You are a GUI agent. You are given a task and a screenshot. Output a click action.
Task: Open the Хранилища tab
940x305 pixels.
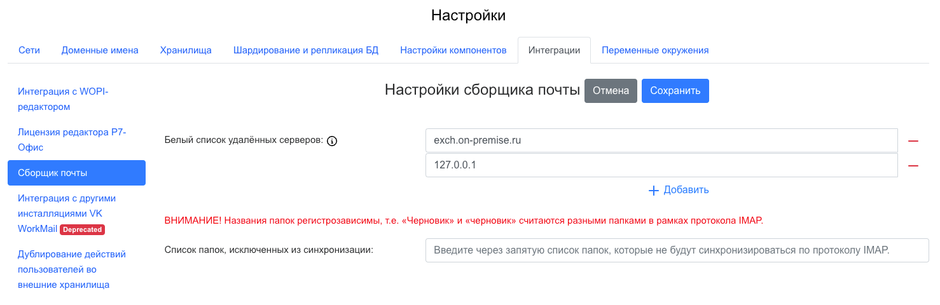tap(186, 50)
